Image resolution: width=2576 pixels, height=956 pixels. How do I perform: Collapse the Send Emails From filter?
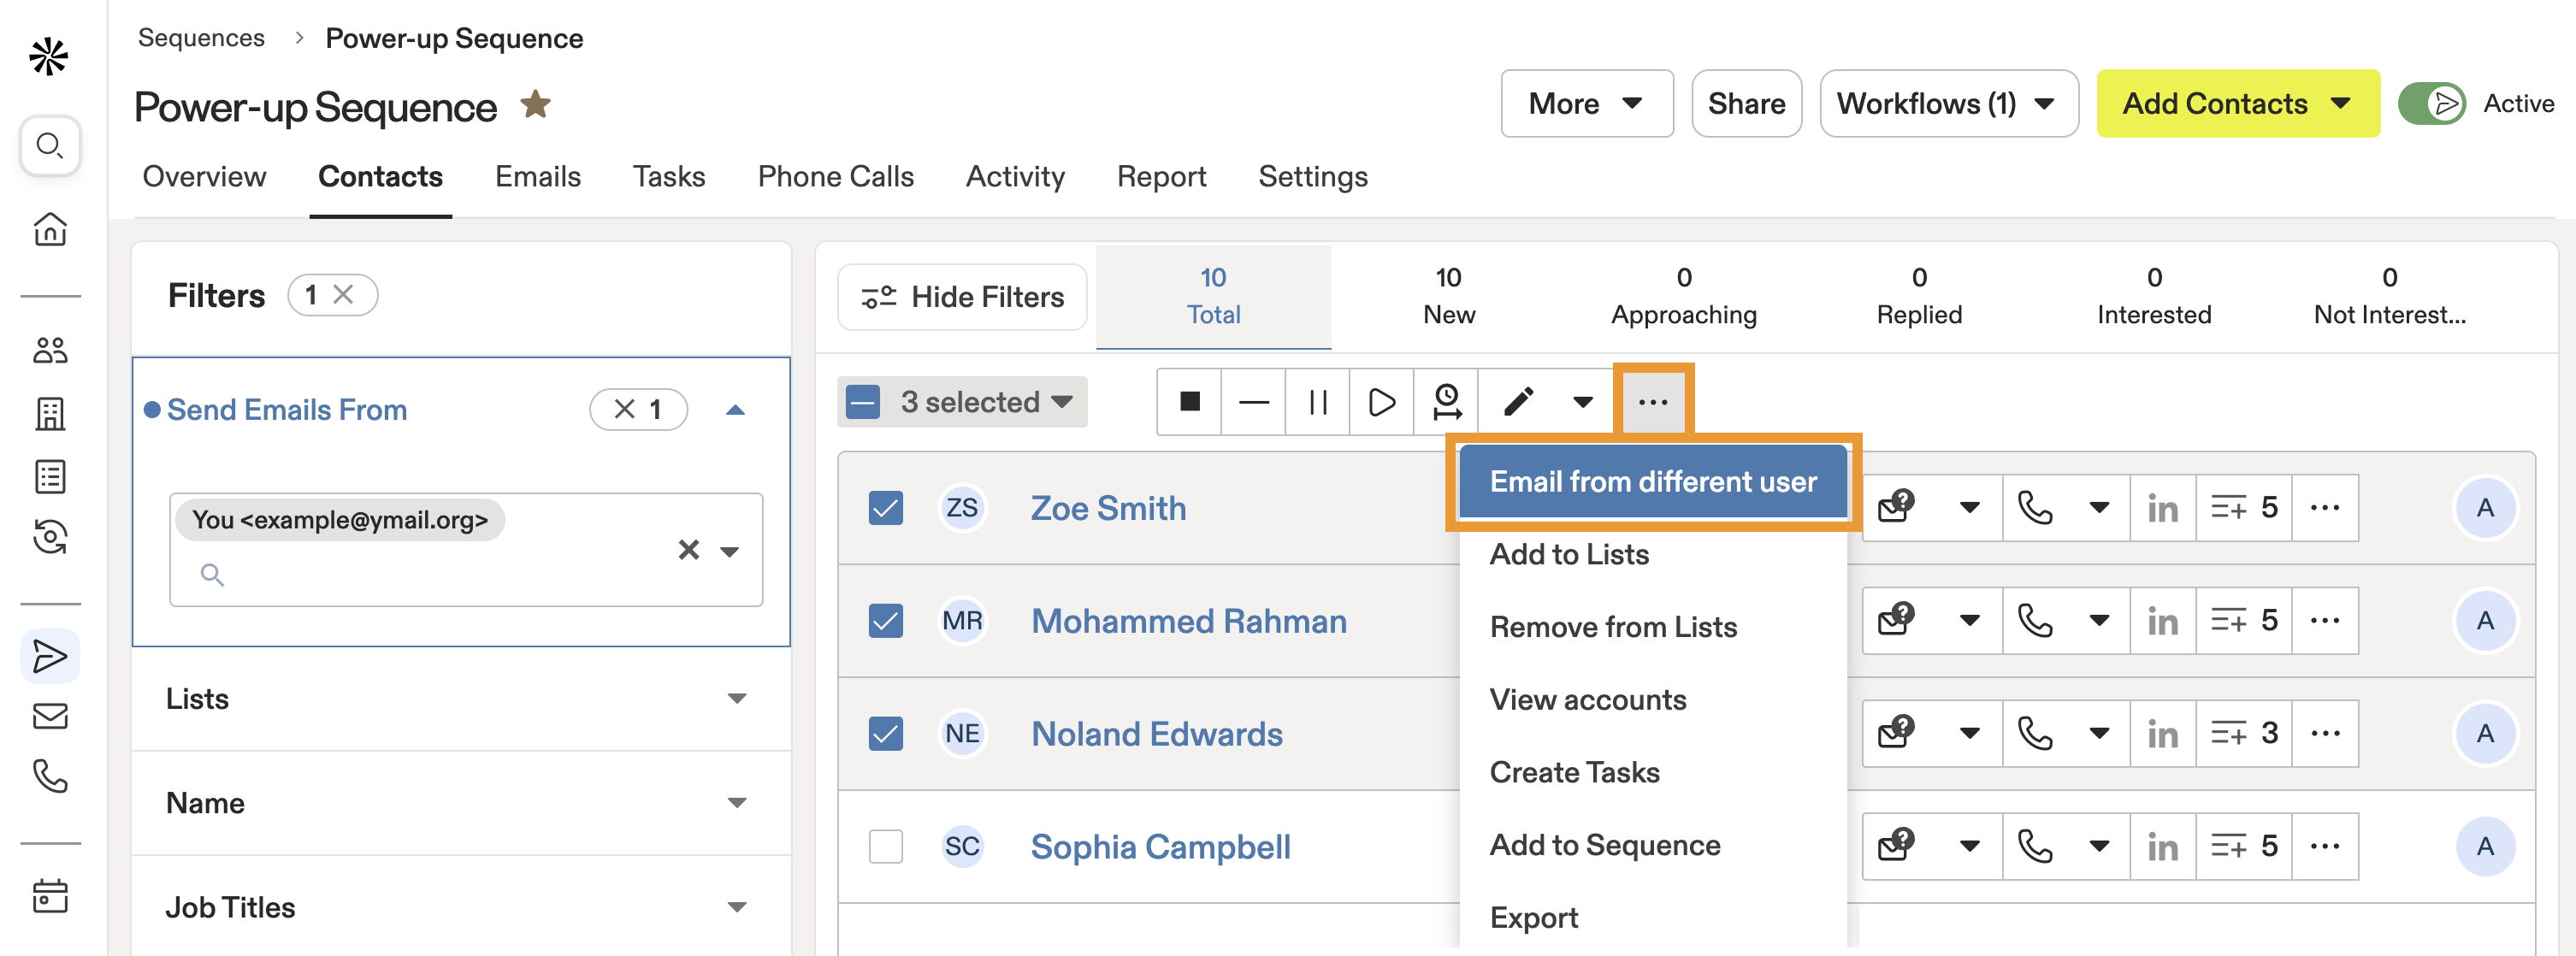[x=736, y=409]
